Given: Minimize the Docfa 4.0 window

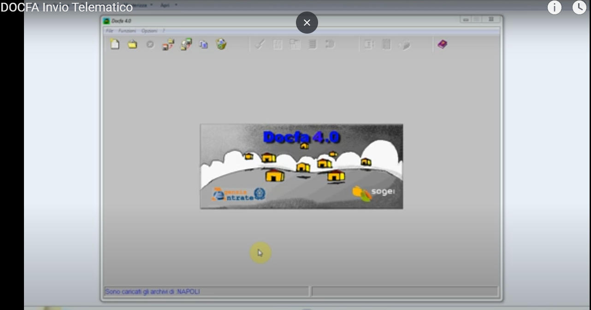Looking at the screenshot, I should 466,19.
